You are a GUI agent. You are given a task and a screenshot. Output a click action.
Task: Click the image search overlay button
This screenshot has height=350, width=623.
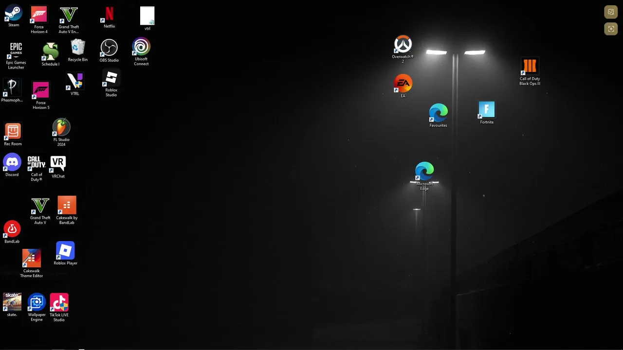tap(611, 12)
